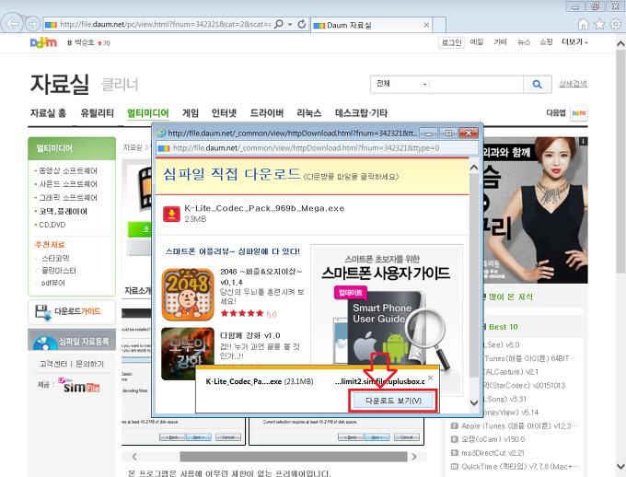Click scroll left arrow under screenshots

(x=134, y=457)
